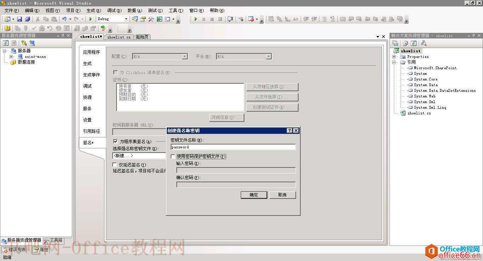Switch to the showlist.cs tab

click(119, 37)
